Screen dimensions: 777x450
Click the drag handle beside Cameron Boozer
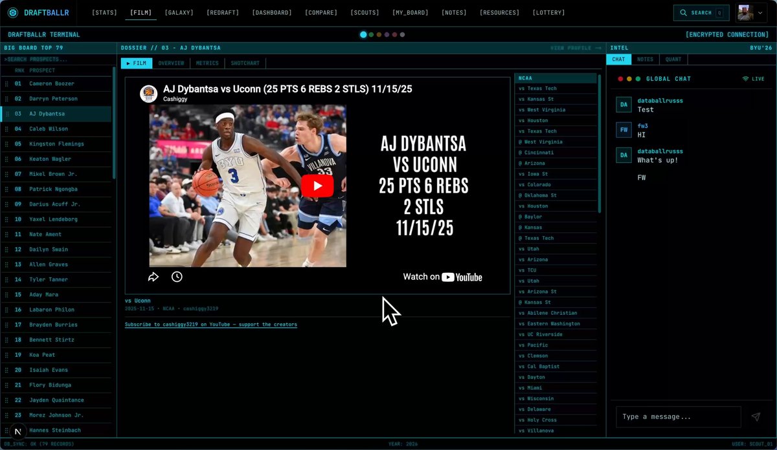point(7,83)
